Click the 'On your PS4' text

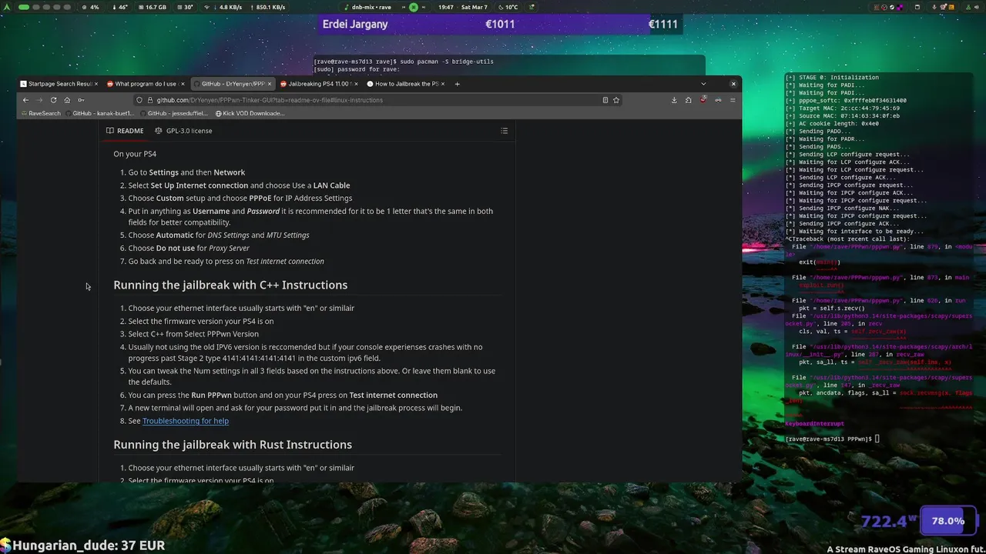135,154
